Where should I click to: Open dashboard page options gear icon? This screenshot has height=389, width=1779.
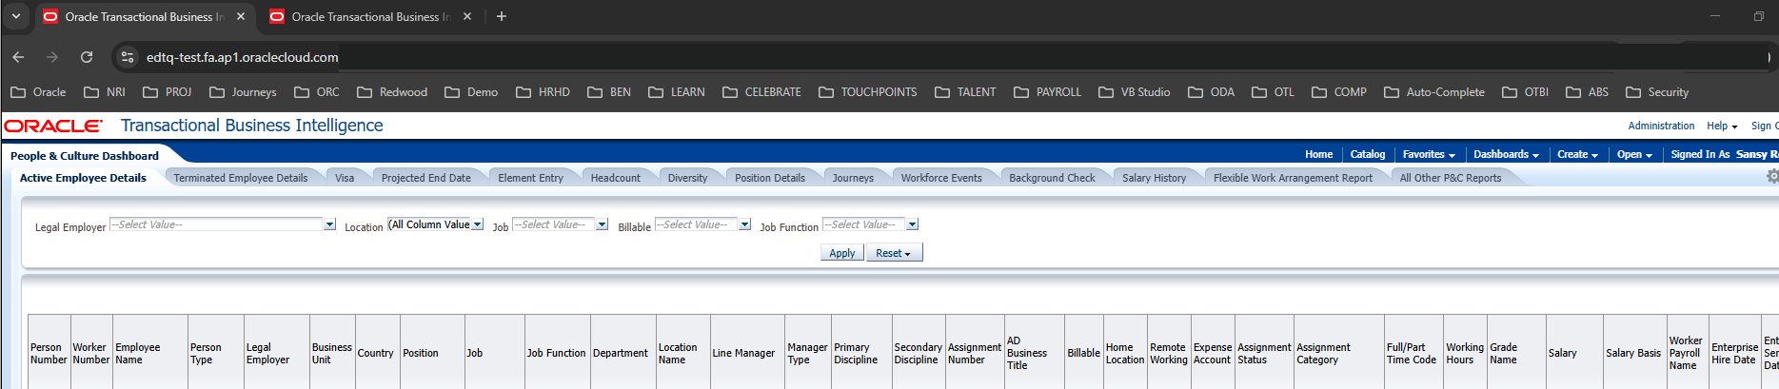point(1772,177)
